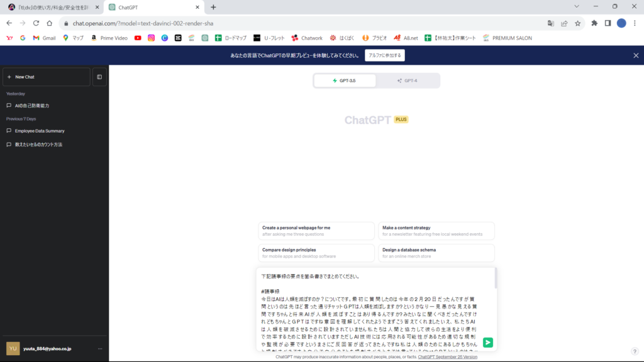
Task: Go to the browser home page
Action: [x=49, y=23]
